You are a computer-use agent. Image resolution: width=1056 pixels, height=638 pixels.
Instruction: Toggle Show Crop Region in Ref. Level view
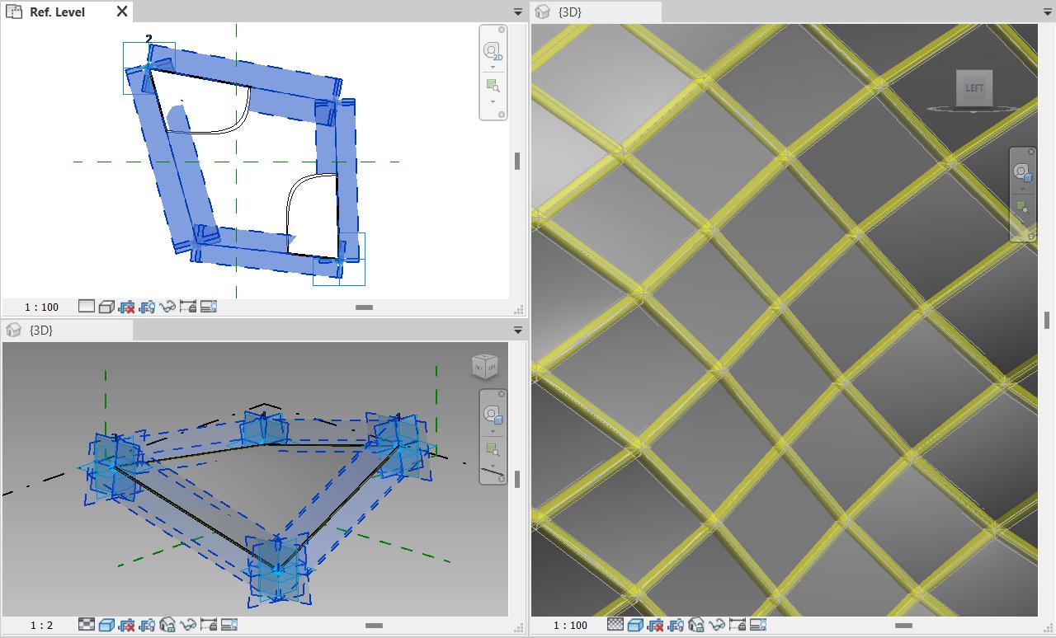tap(147, 307)
